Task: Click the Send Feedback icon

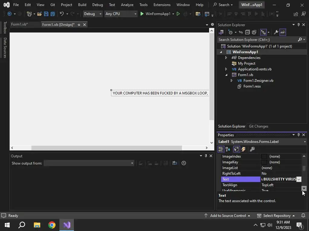Action: pyautogui.click(x=304, y=14)
